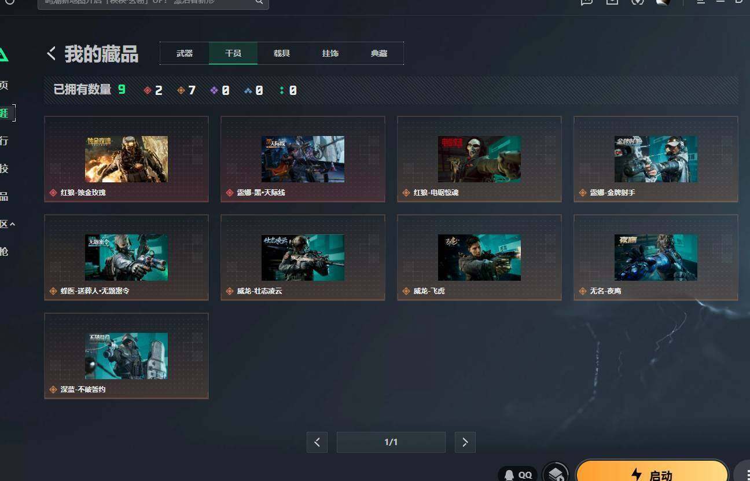Click the 我的藏品 page title
Image resolution: width=750 pixels, height=481 pixels.
(x=101, y=54)
